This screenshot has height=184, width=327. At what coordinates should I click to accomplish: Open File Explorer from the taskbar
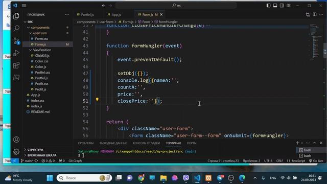tap(163, 178)
